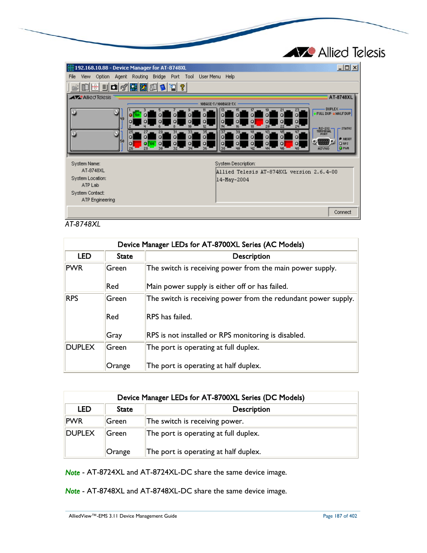Viewport: 427px width, 553px height.
Task: Click the RS-232 terminal port connector
Action: 324,141
